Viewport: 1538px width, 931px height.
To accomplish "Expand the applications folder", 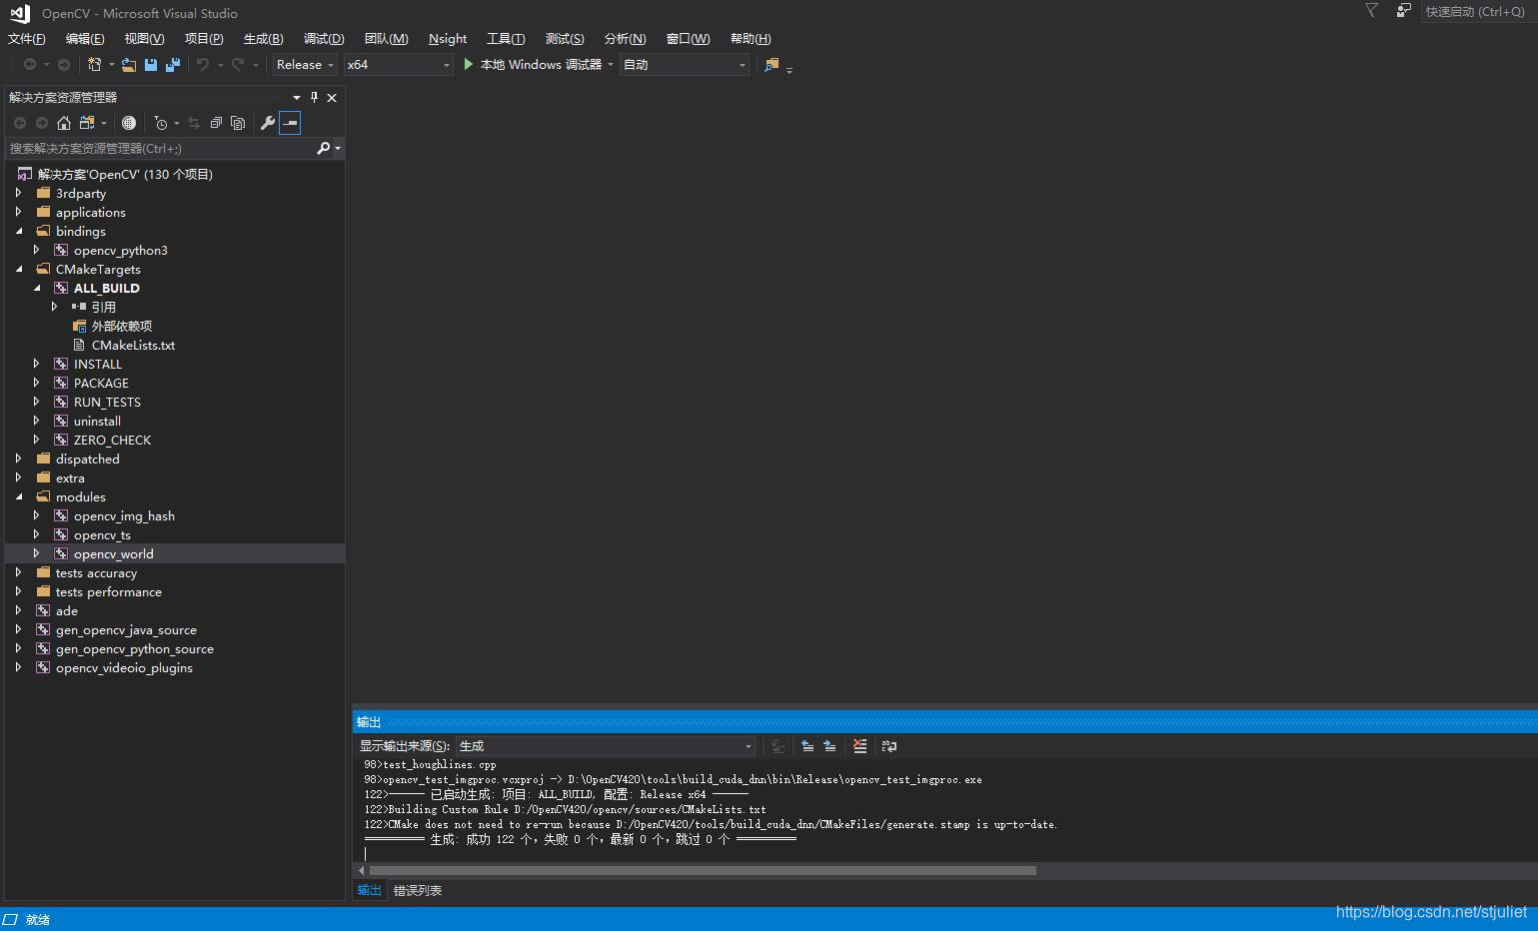I will coord(18,212).
